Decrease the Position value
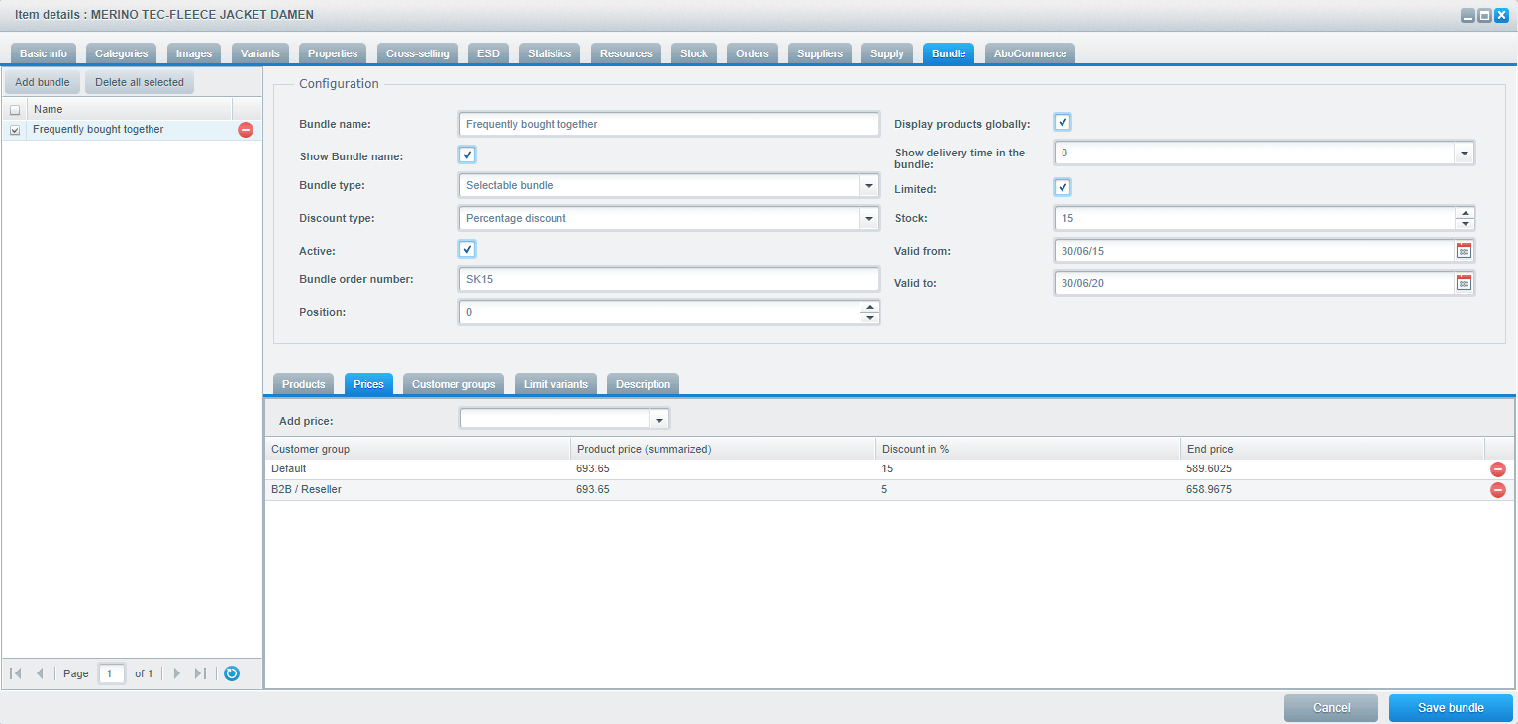 coord(869,318)
